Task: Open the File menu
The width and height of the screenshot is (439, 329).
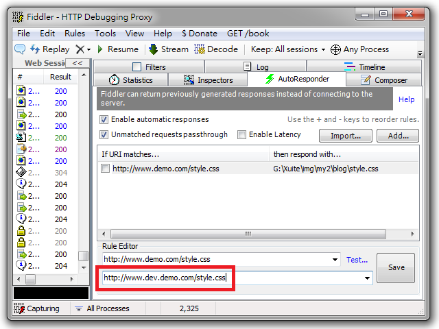Action: click(x=23, y=34)
